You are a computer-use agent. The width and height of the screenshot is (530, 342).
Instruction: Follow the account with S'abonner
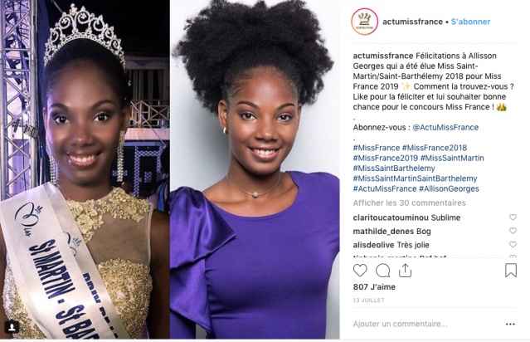470,22
